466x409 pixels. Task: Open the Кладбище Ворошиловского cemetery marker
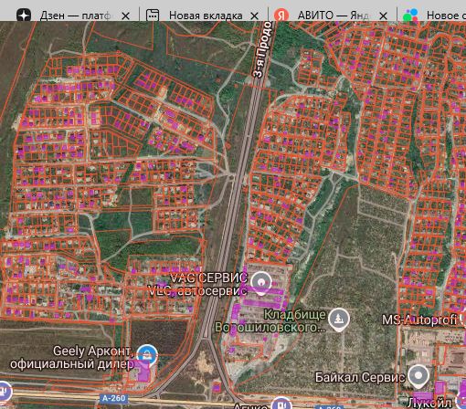pyautogui.click(x=339, y=320)
